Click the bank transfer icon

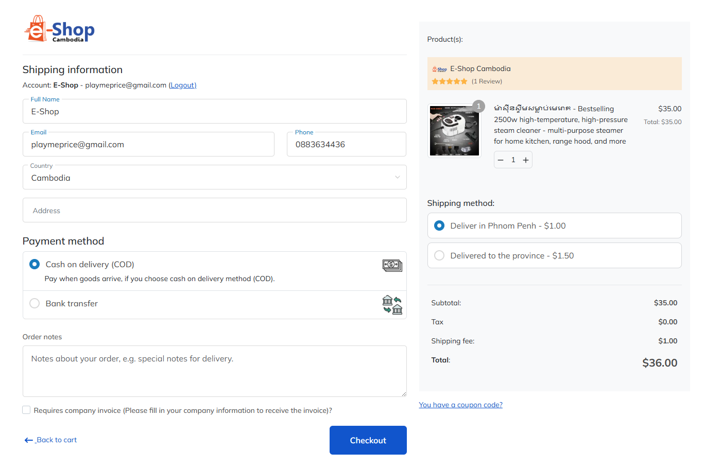pyautogui.click(x=392, y=305)
